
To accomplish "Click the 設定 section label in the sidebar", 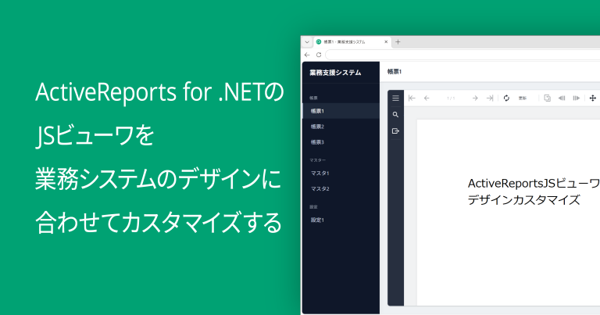I will [x=313, y=206].
